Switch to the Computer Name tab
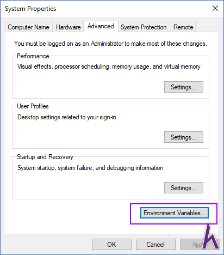 point(29,27)
